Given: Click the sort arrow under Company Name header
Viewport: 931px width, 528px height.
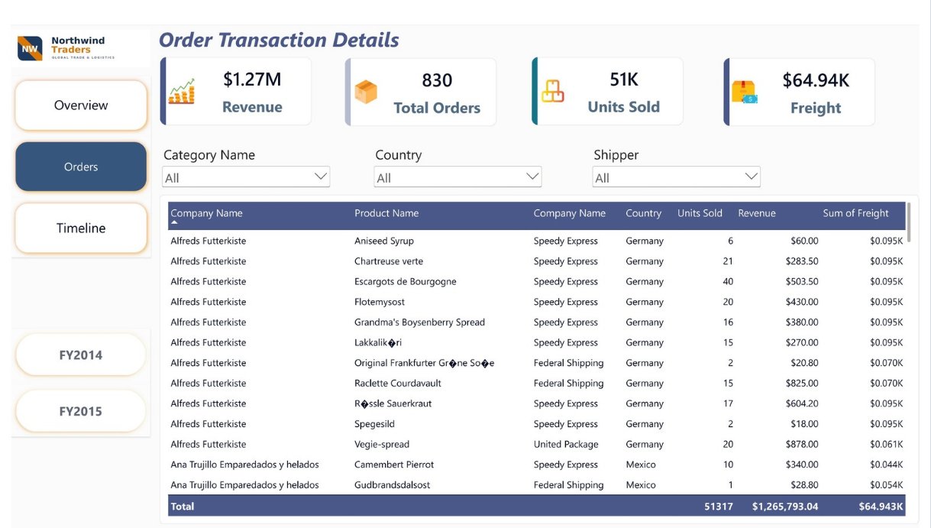Looking at the screenshot, I should pyautogui.click(x=174, y=222).
